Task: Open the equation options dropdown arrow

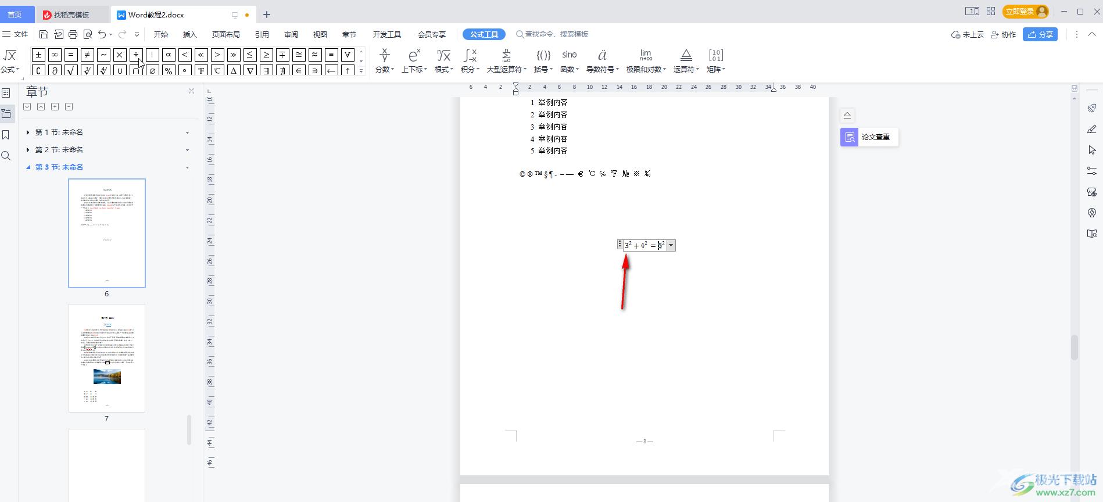Action: click(x=671, y=245)
